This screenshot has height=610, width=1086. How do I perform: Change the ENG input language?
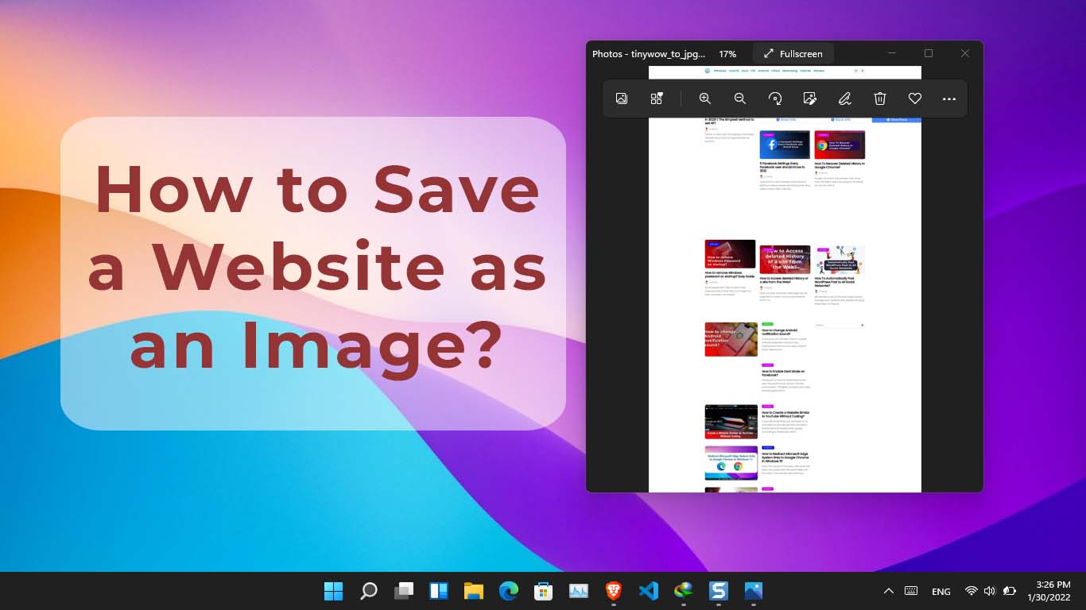(x=941, y=592)
